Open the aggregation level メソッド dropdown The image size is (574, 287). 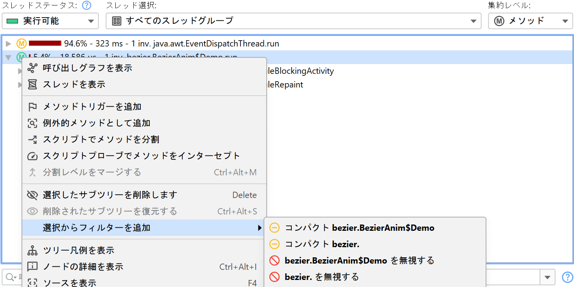click(530, 21)
